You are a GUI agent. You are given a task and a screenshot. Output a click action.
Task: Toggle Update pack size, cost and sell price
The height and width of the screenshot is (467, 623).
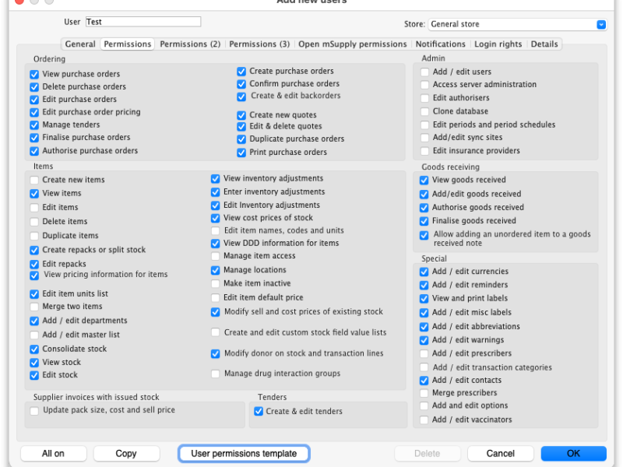coord(34,411)
